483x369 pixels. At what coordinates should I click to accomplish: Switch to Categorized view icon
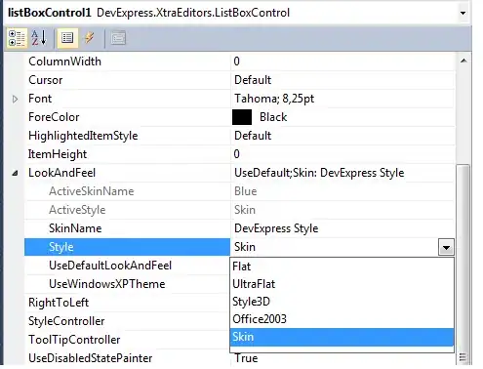click(17, 38)
